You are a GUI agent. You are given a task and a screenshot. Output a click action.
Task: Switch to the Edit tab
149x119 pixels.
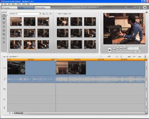tap(26, 8)
